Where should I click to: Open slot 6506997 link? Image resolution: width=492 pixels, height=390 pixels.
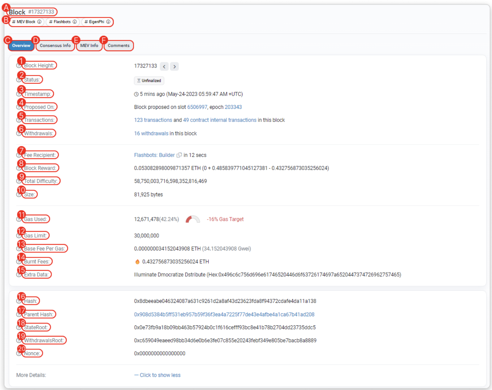coord(197,107)
